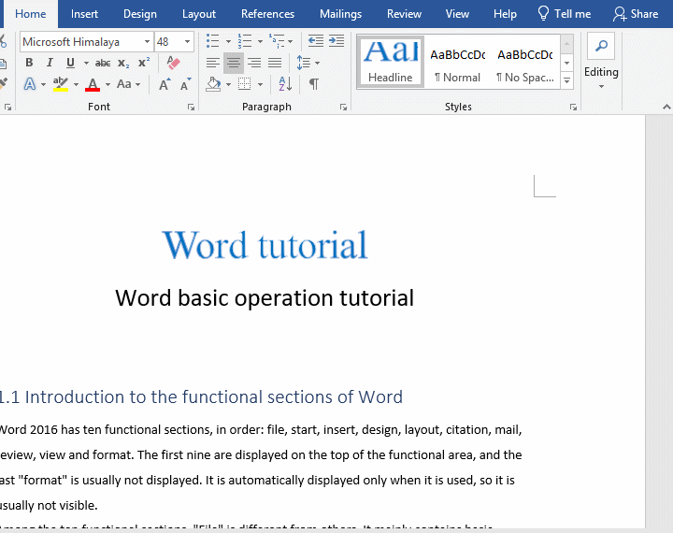Open Font dialog launcher
This screenshot has width=673, height=533.
(x=191, y=108)
